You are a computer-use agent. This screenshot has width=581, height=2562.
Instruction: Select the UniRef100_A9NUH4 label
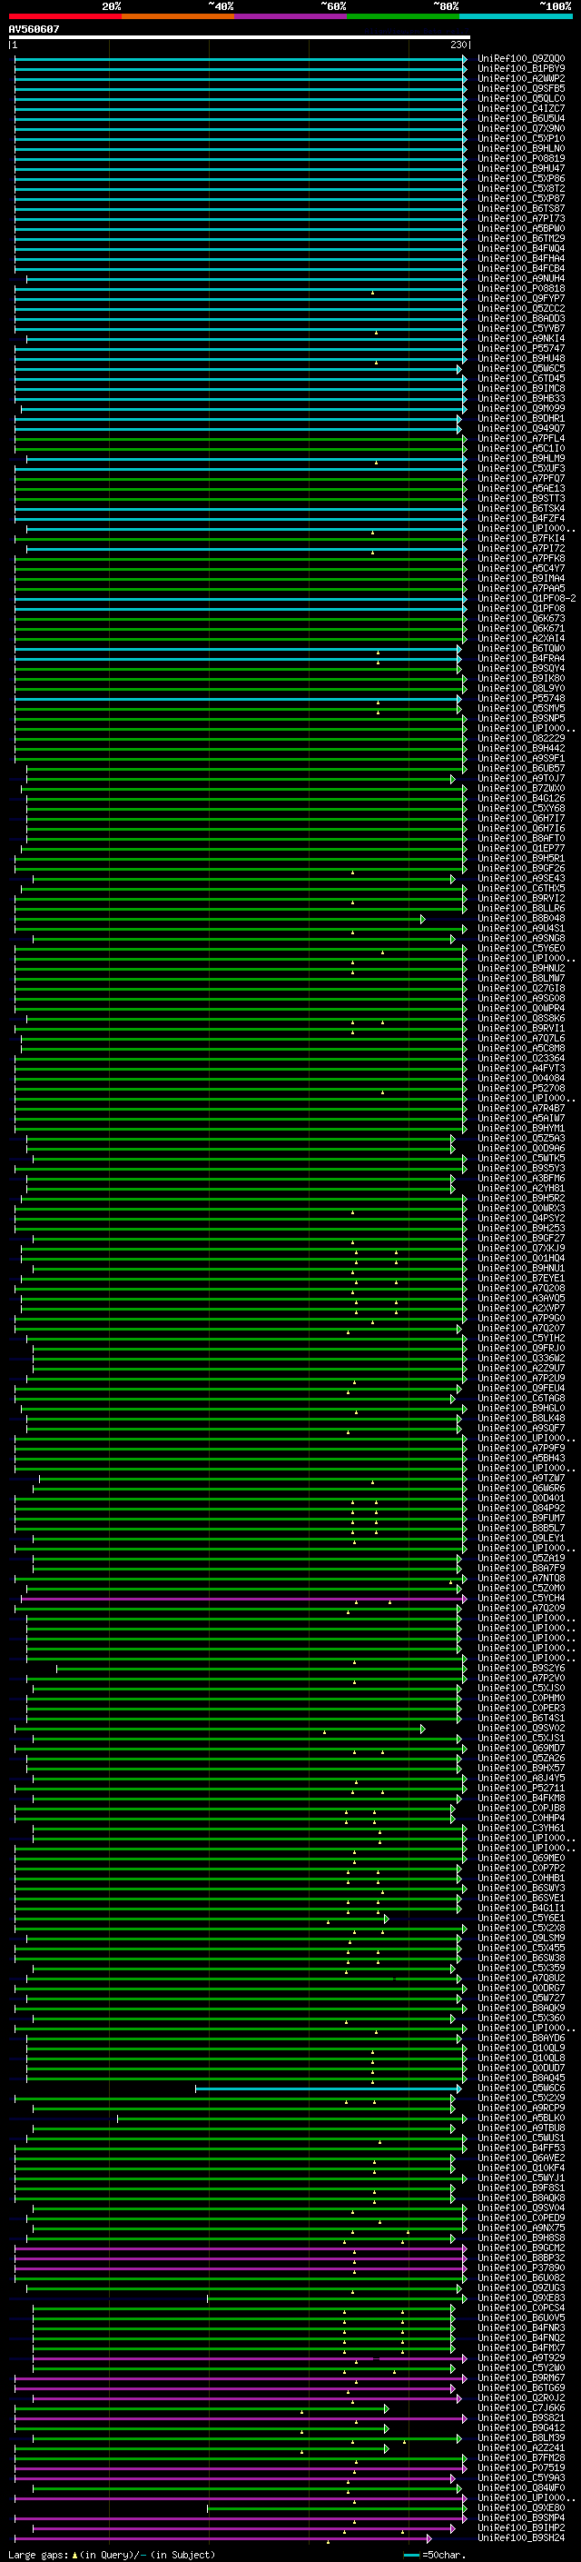pos(521,278)
